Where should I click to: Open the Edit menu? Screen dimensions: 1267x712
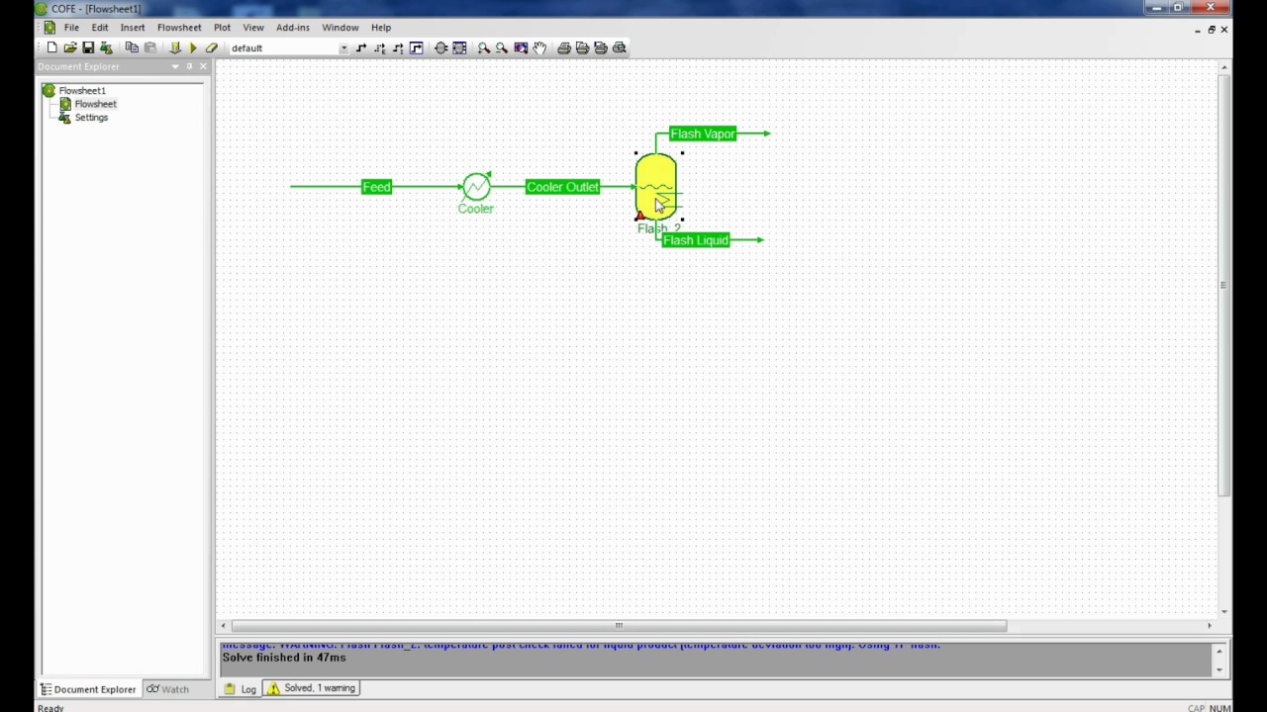(x=100, y=28)
